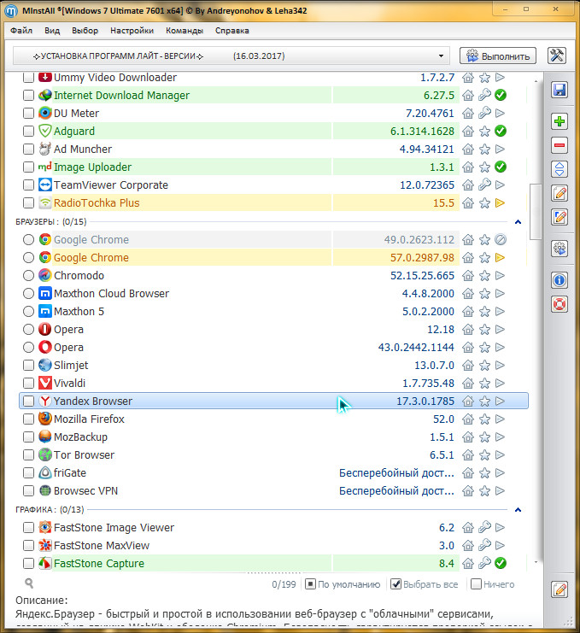This screenshot has width=580, height=633.
Task: Click key icon on TeamViewer Corporate row
Action: 484,185
